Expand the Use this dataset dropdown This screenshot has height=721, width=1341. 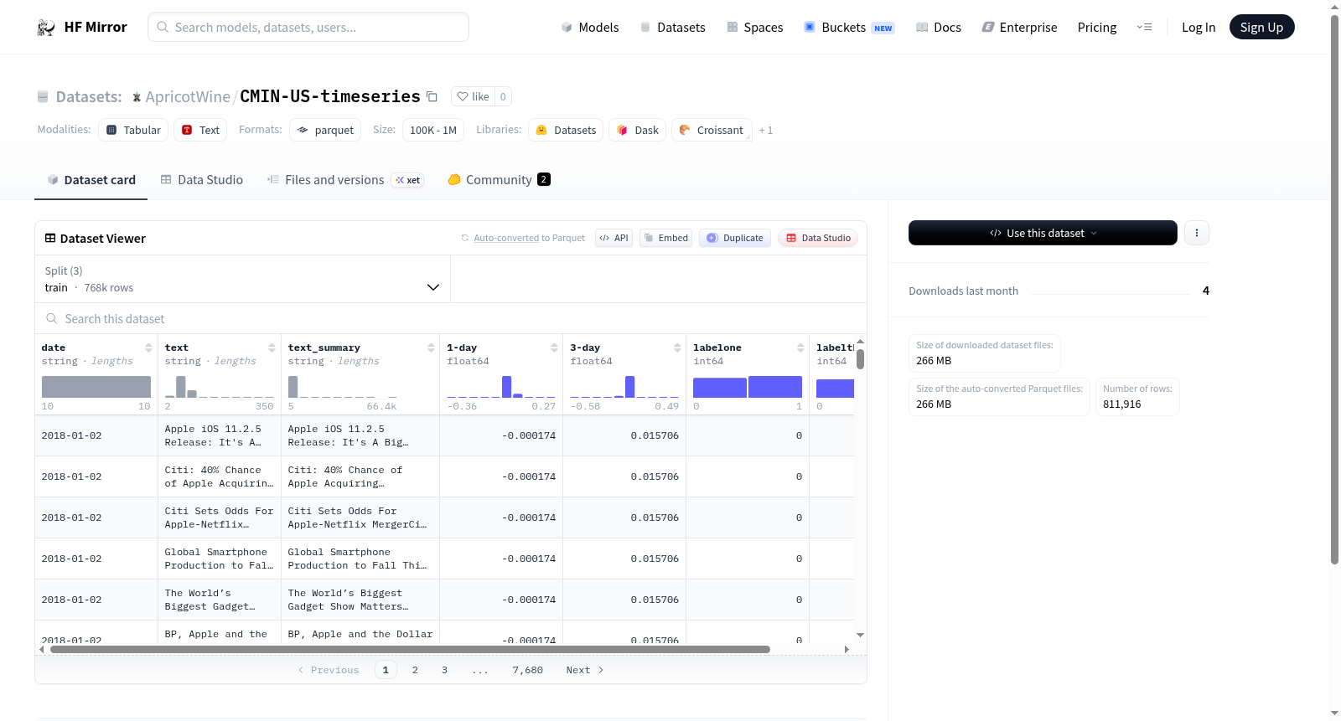pos(1043,233)
